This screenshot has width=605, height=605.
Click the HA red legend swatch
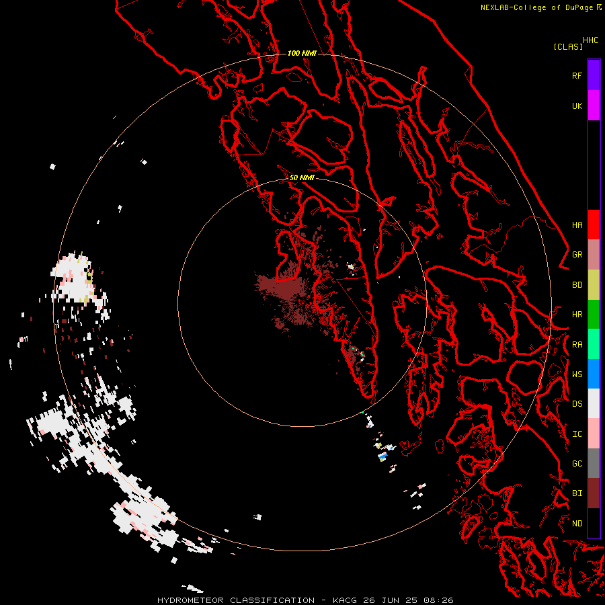(x=594, y=225)
